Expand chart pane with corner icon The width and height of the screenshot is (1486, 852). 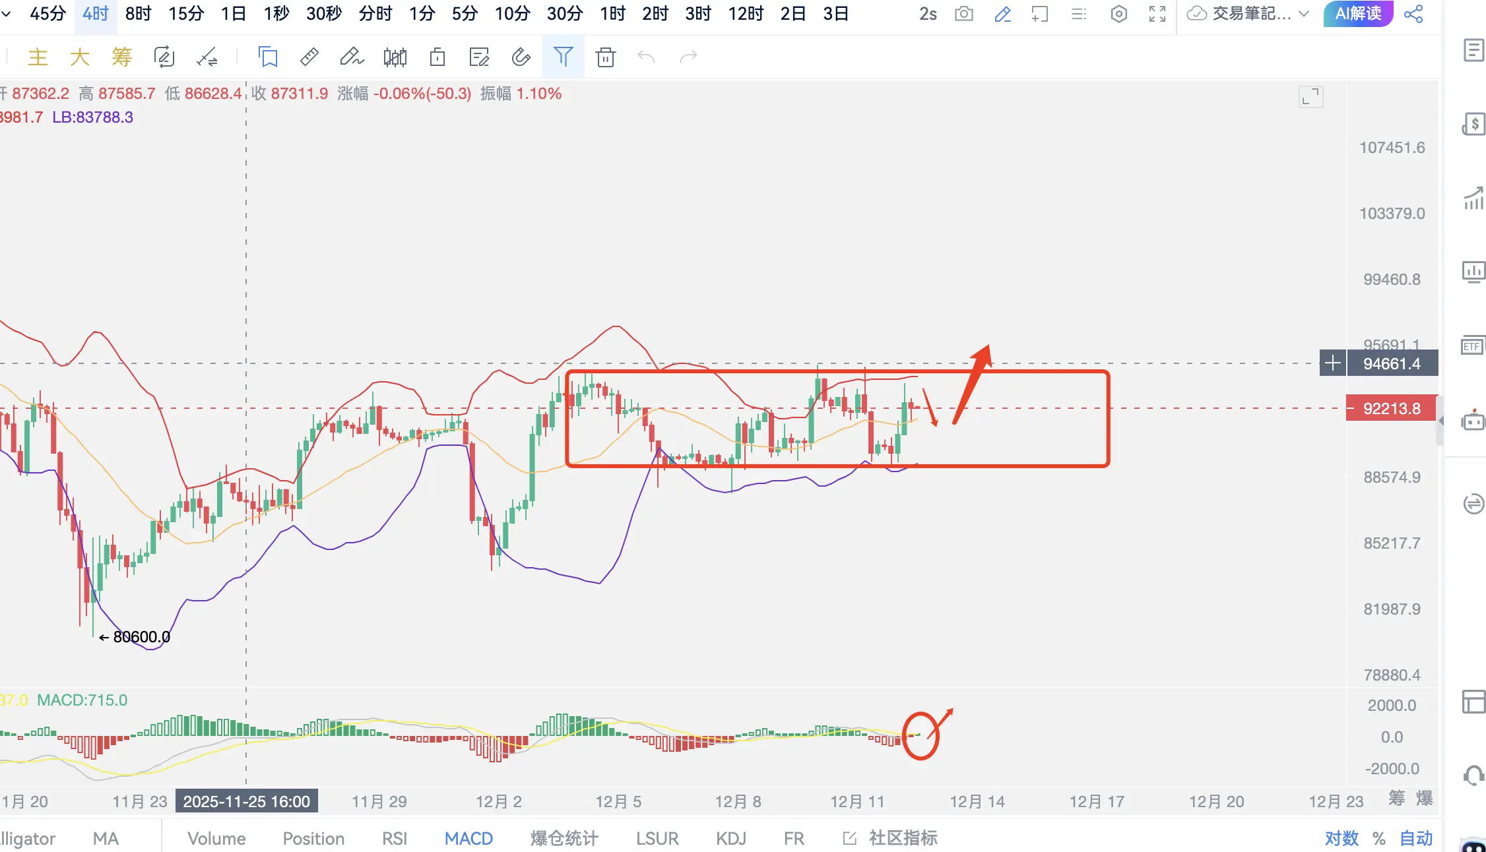[x=1310, y=97]
